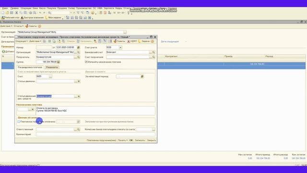Viewport: 307px width, 173px height.
Task: Open the Отчеты dropdown in the Выписка банка window
Action: click(19, 26)
